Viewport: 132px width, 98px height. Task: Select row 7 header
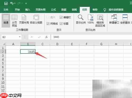tap(3, 71)
